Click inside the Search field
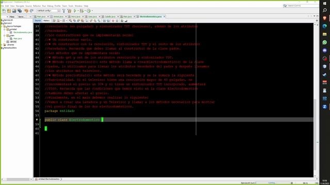This screenshot has width=330, height=185. point(301,6)
